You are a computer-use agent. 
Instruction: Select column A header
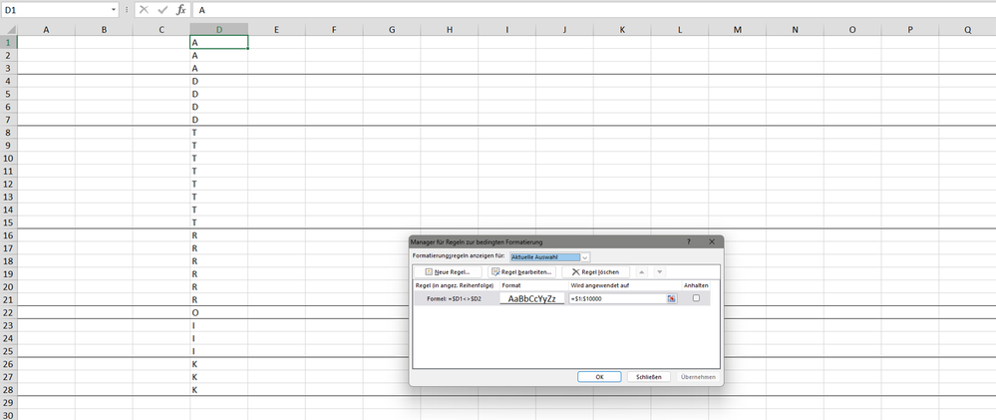(x=46, y=29)
